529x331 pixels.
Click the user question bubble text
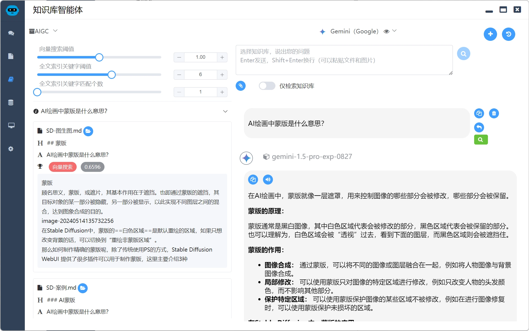pyautogui.click(x=286, y=123)
